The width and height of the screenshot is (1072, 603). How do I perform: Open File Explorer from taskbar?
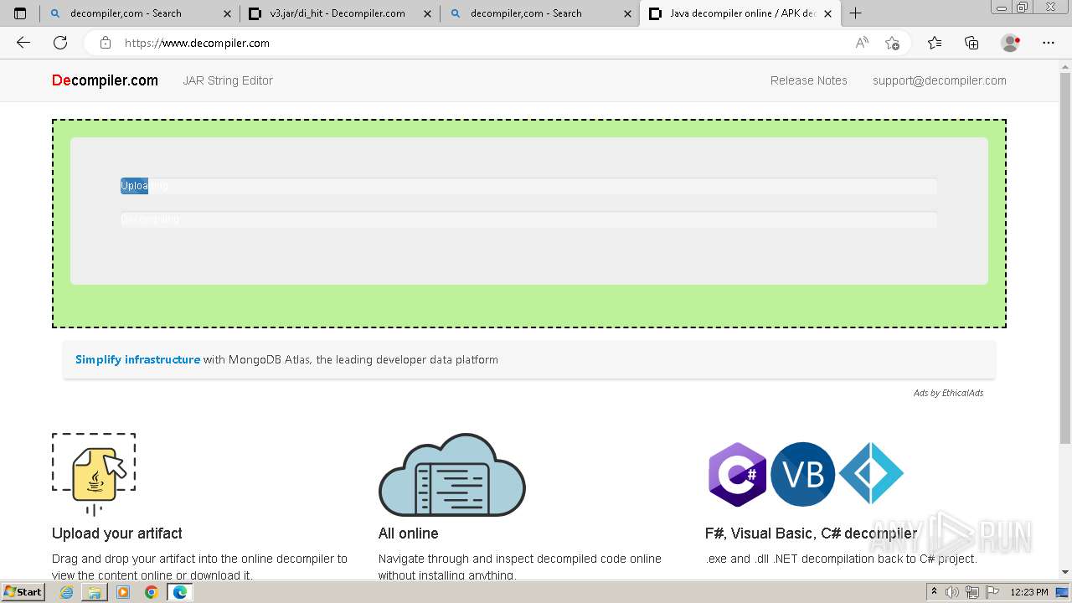point(95,592)
